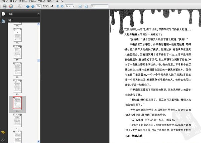Image resolution: width=201 pixels, height=143 pixels.
Task: Collapse the pages panel with the header arrow
Action: pyautogui.click(x=39, y=14)
